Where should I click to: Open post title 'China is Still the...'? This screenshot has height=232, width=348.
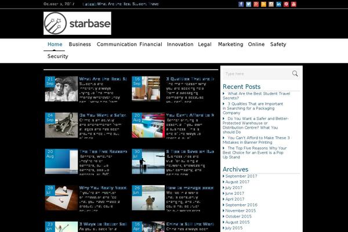click(190, 224)
